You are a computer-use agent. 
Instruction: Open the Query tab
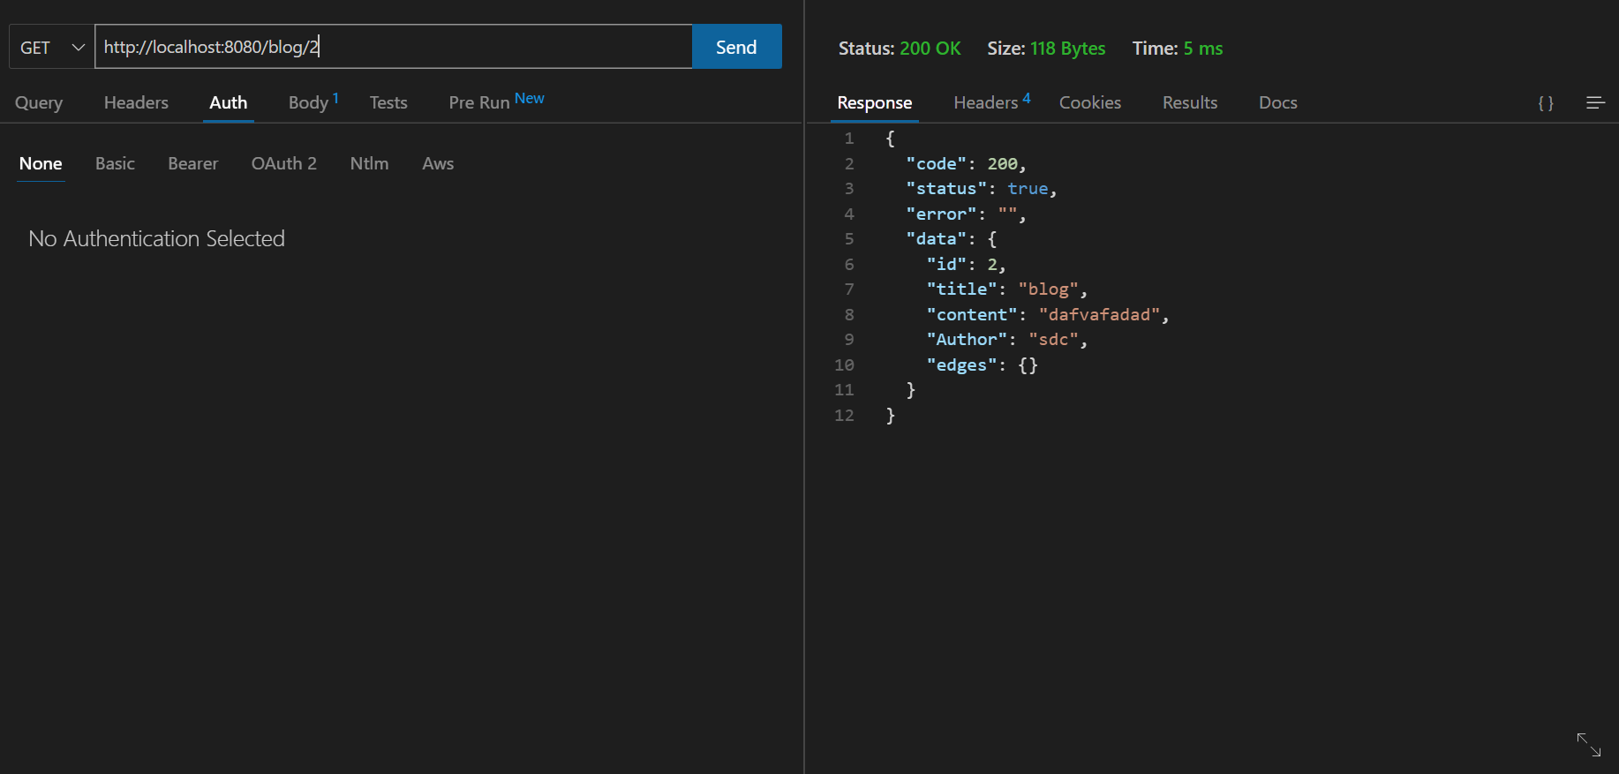point(39,103)
